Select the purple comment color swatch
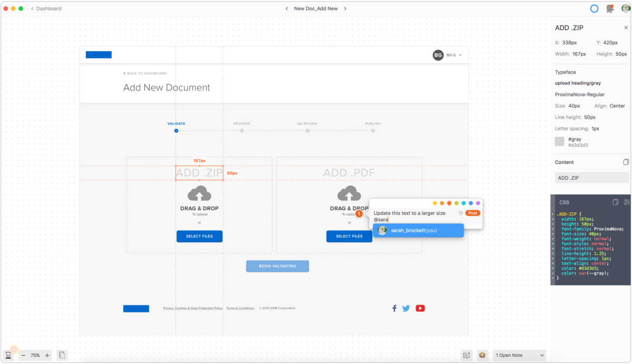The width and height of the screenshot is (632, 364). point(477,203)
